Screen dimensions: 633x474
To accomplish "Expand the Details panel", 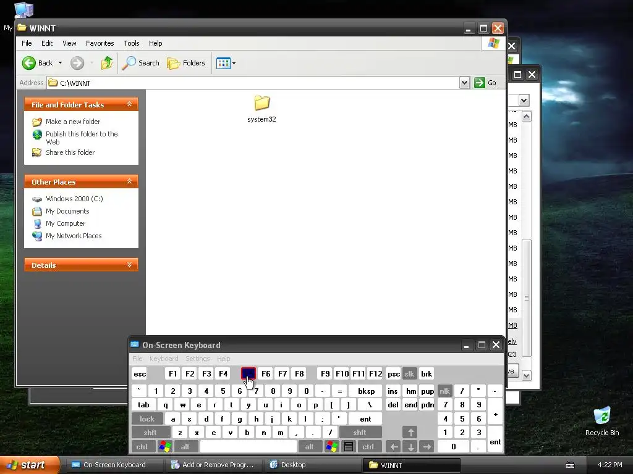I will (130, 265).
